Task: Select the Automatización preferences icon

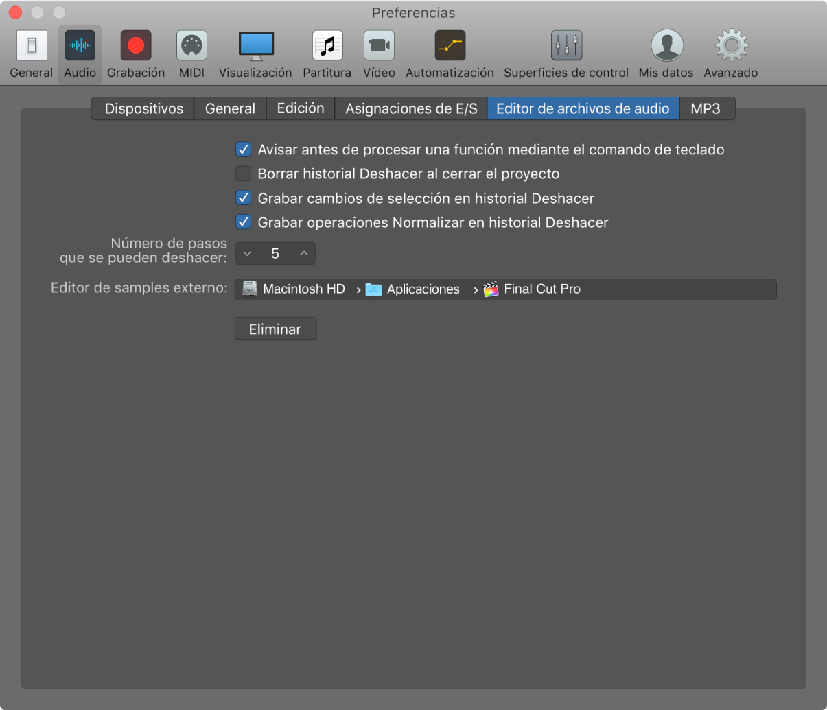Action: pos(450,47)
